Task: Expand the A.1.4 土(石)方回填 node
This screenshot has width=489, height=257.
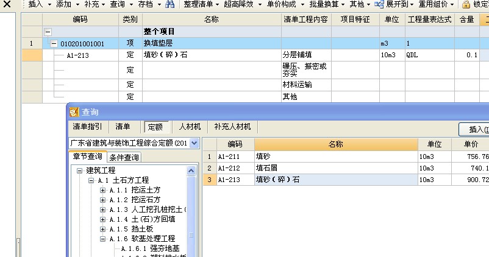Action: pos(102,219)
